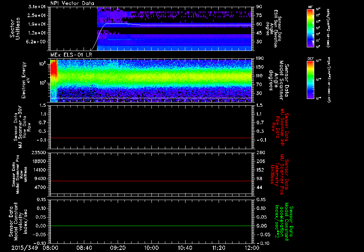364x252 pixels.
Task: Click the red high-flux burst in the ELS spectrogram
Action: pyautogui.click(x=54, y=68)
